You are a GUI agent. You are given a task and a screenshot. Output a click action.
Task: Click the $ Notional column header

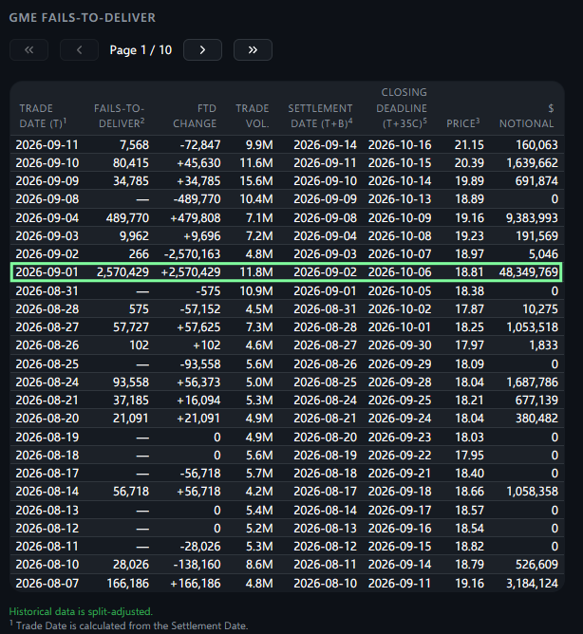526,116
